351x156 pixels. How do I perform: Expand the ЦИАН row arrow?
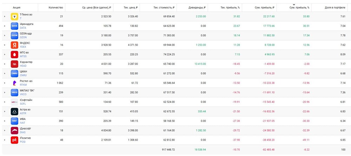coord(5,73)
